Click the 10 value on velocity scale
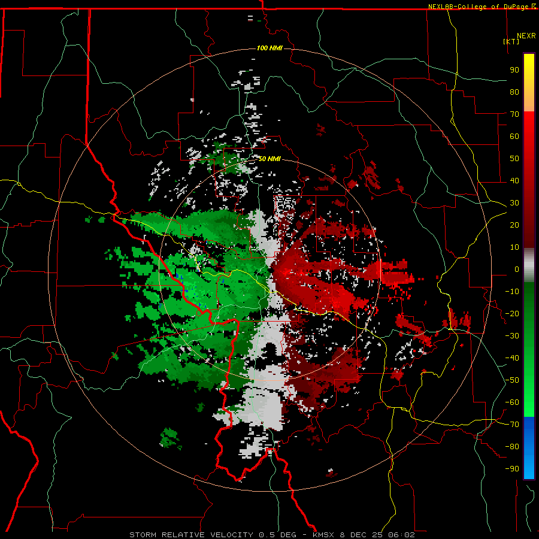Viewport: 539px width, 539px height. [514, 247]
